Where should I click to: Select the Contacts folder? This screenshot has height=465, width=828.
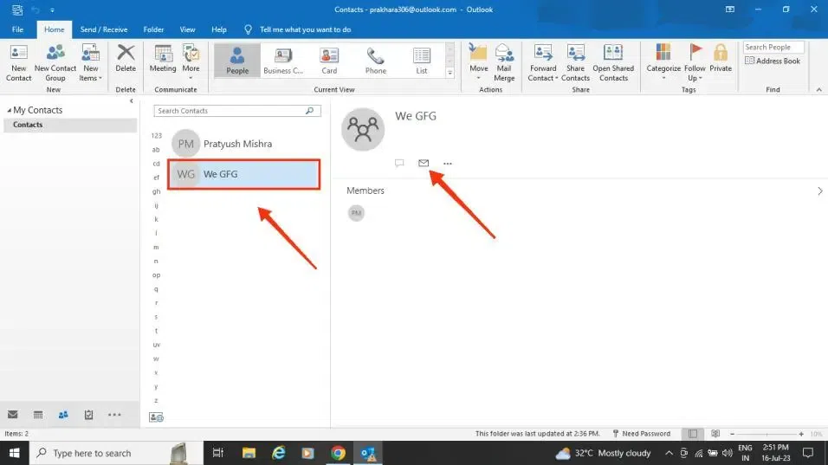(x=69, y=125)
